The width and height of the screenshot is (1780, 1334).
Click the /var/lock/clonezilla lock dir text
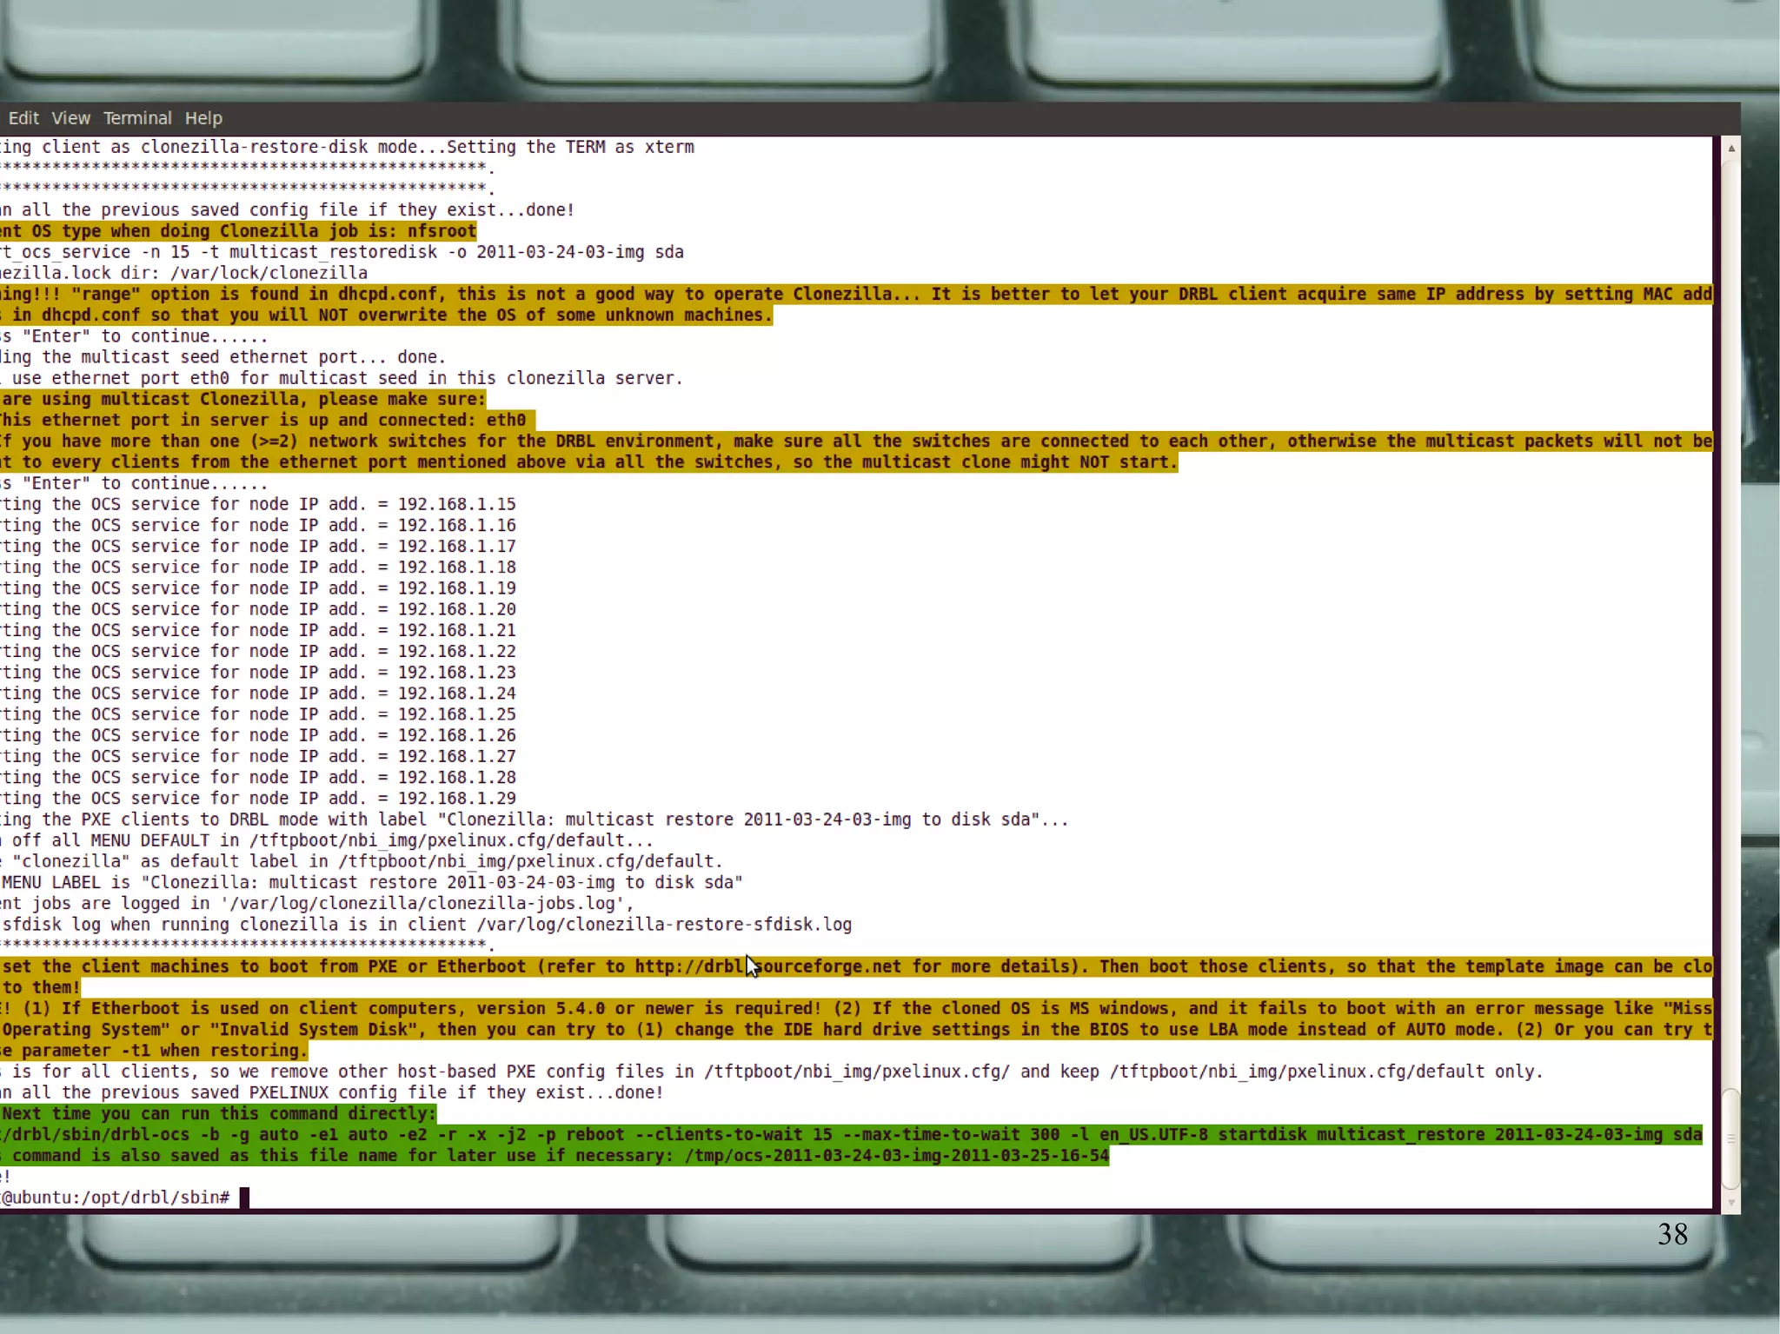269,273
